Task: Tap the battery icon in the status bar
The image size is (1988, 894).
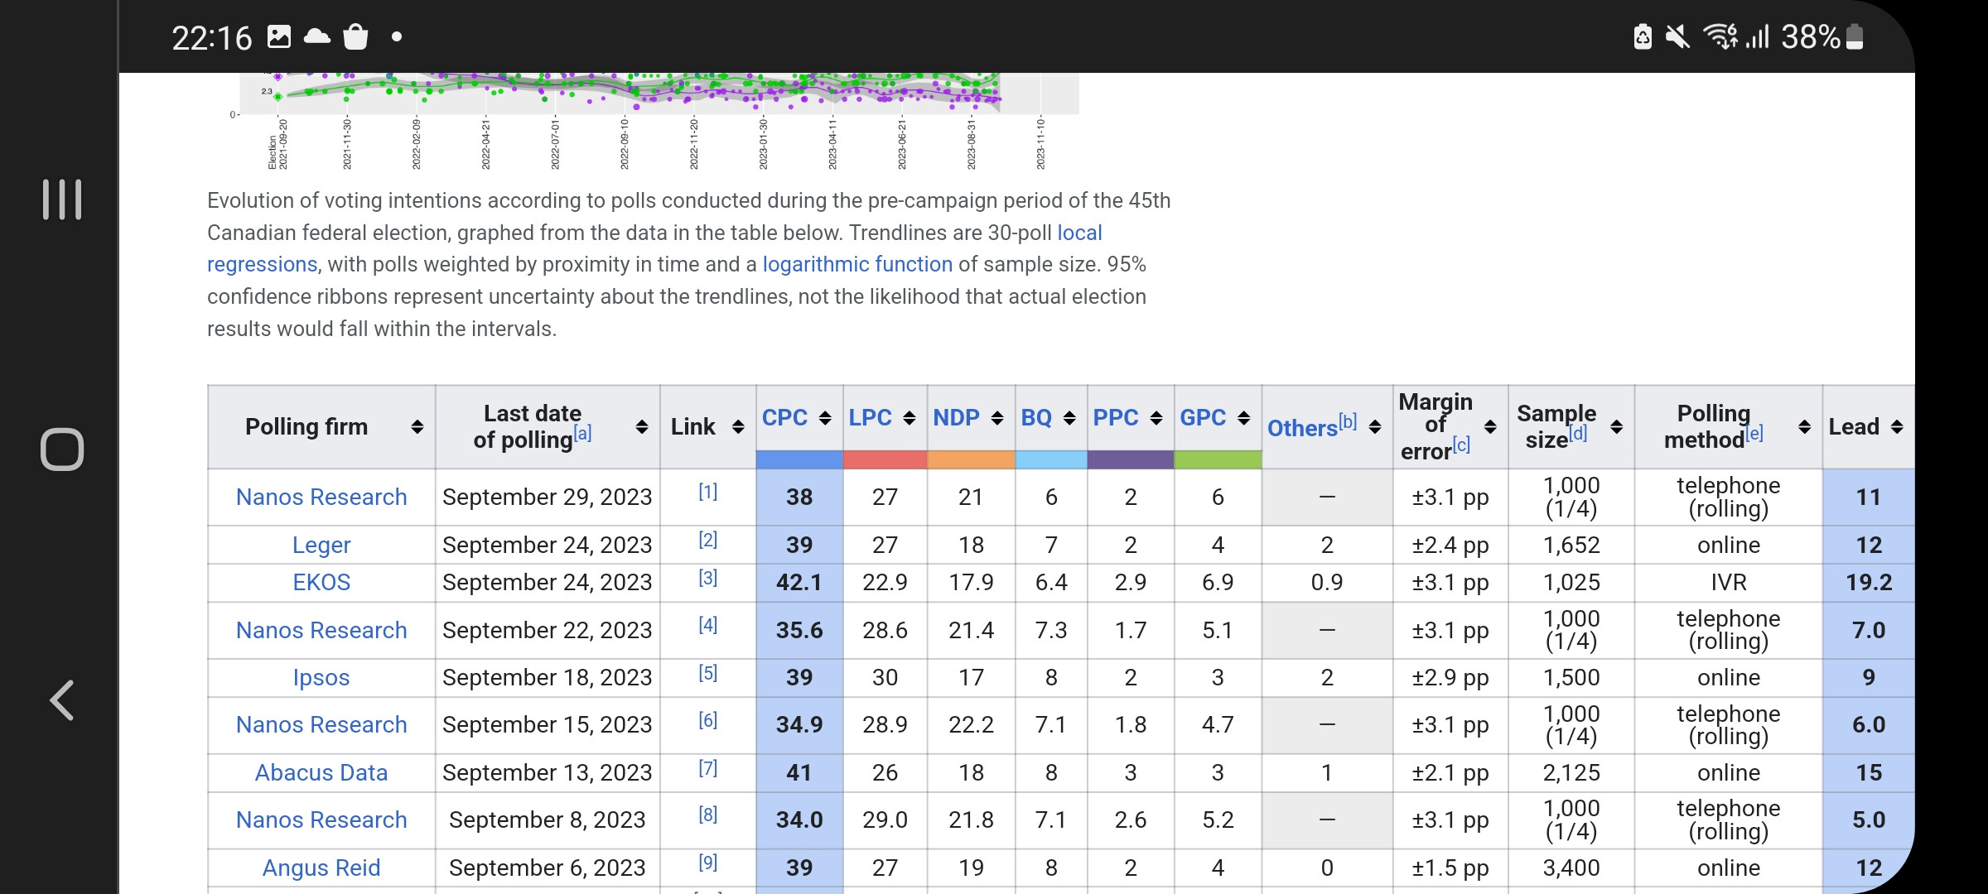Action: [1855, 36]
